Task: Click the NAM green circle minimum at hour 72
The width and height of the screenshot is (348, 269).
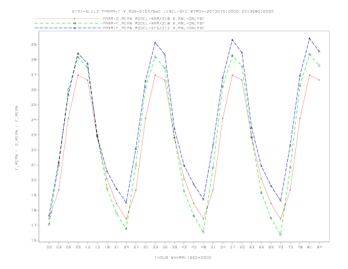Action: pyautogui.click(x=280, y=234)
